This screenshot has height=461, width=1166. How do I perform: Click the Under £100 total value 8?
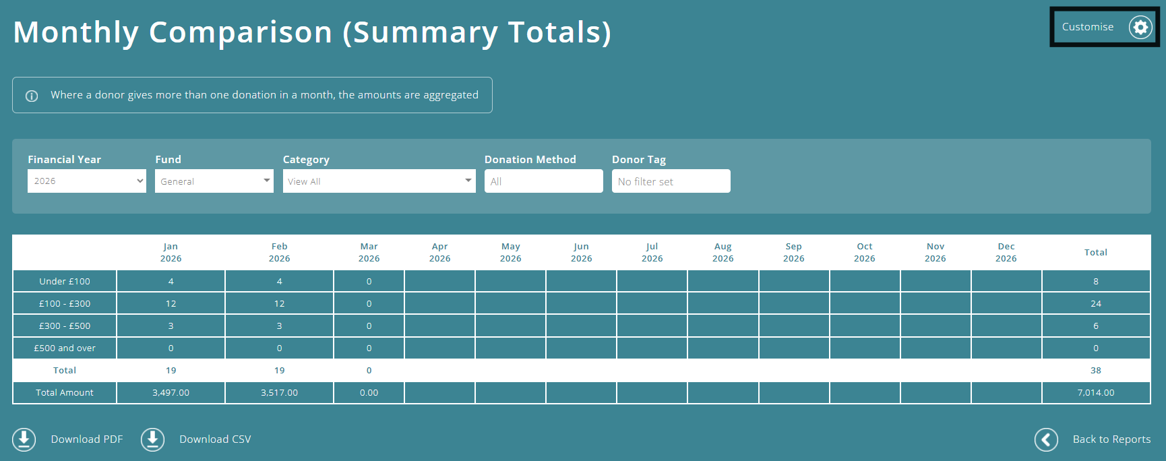click(x=1096, y=281)
